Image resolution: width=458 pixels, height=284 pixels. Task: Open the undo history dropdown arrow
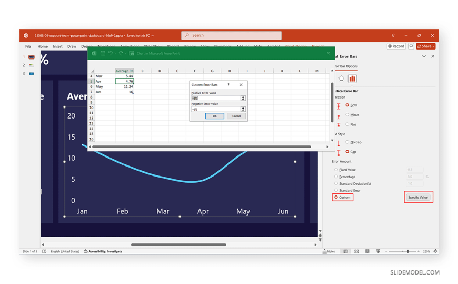point(115,53)
